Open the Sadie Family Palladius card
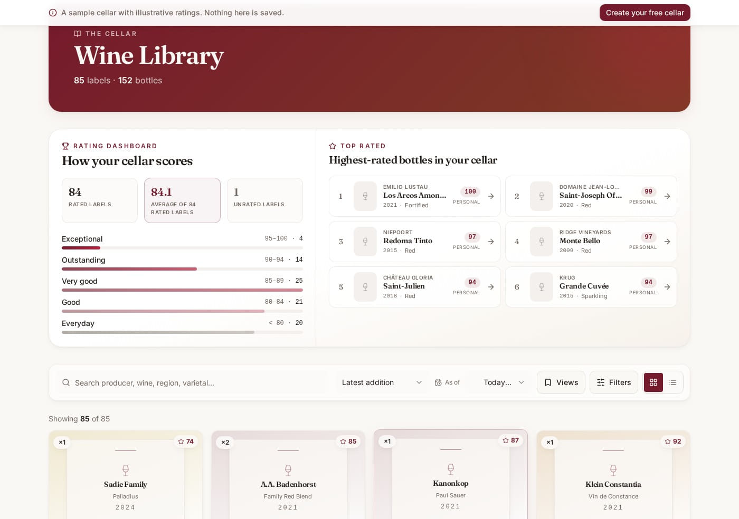 click(126, 475)
